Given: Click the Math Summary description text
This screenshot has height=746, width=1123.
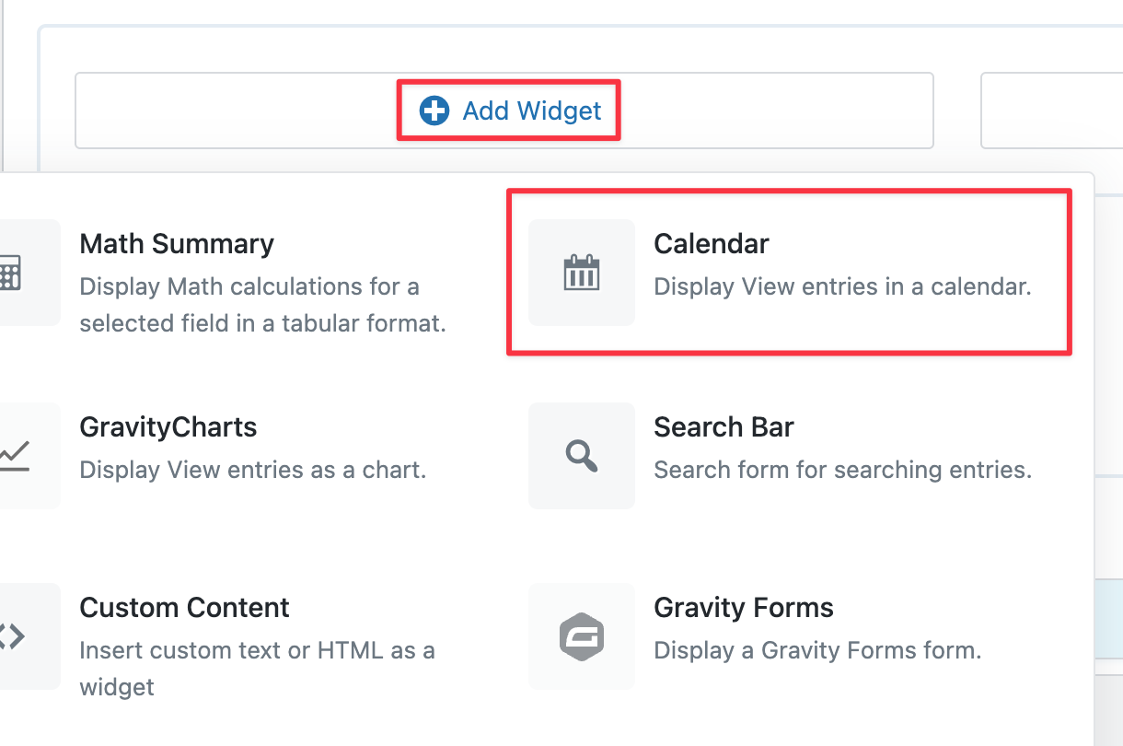Looking at the screenshot, I should (x=262, y=305).
